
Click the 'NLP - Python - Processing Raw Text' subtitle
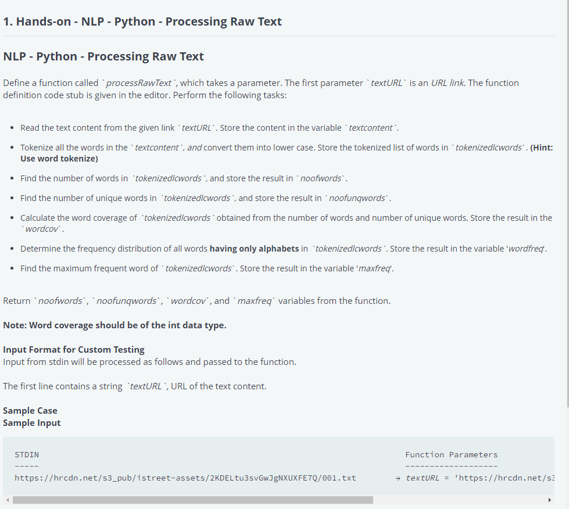tap(103, 56)
